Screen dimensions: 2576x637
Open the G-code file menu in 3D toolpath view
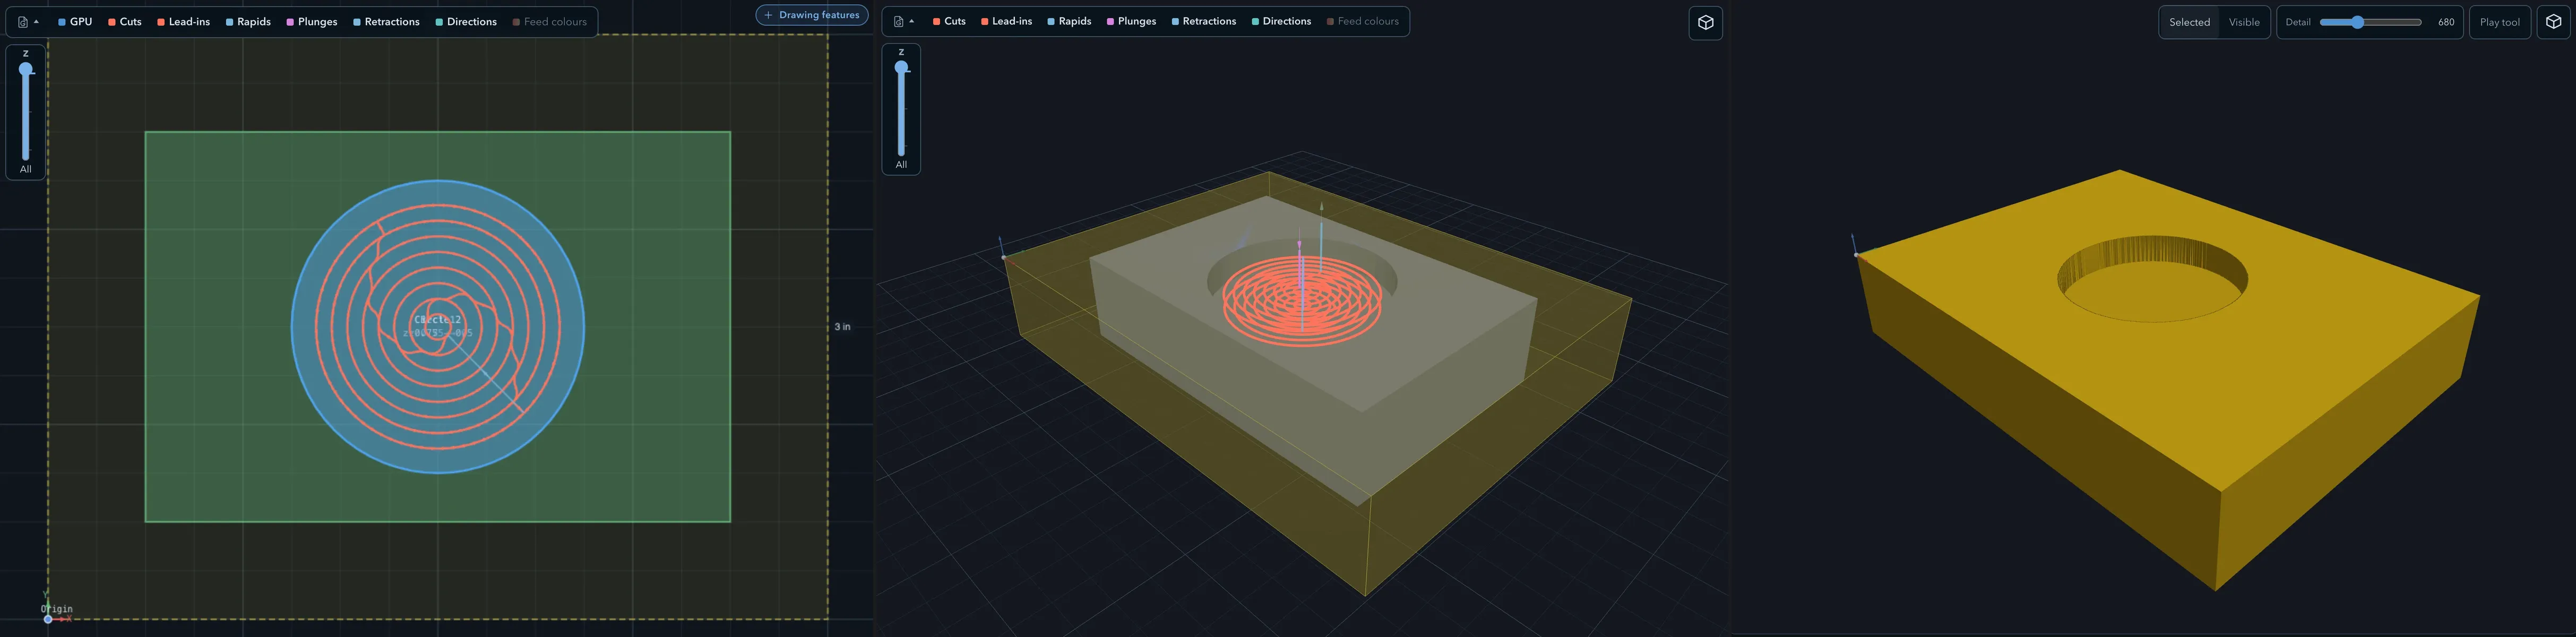tap(903, 21)
